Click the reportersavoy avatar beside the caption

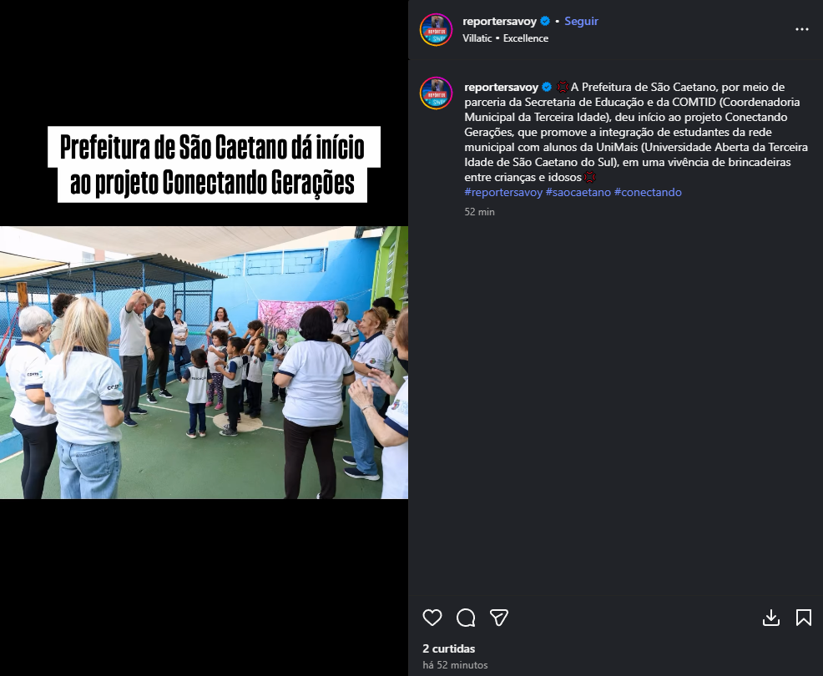436,93
